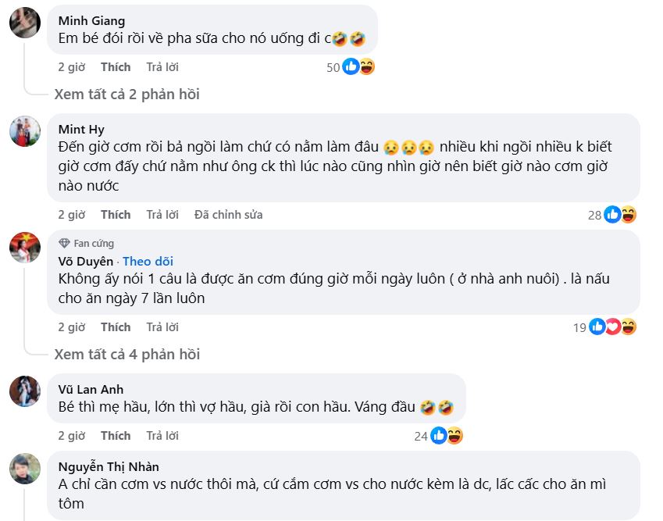
Task: Open the Nguyễn Thị Nhàn profile name
Action: [109, 467]
